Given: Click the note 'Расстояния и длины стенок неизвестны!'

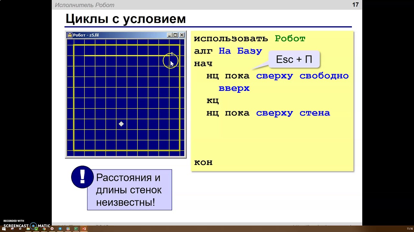Looking at the screenshot, I should point(129,190).
